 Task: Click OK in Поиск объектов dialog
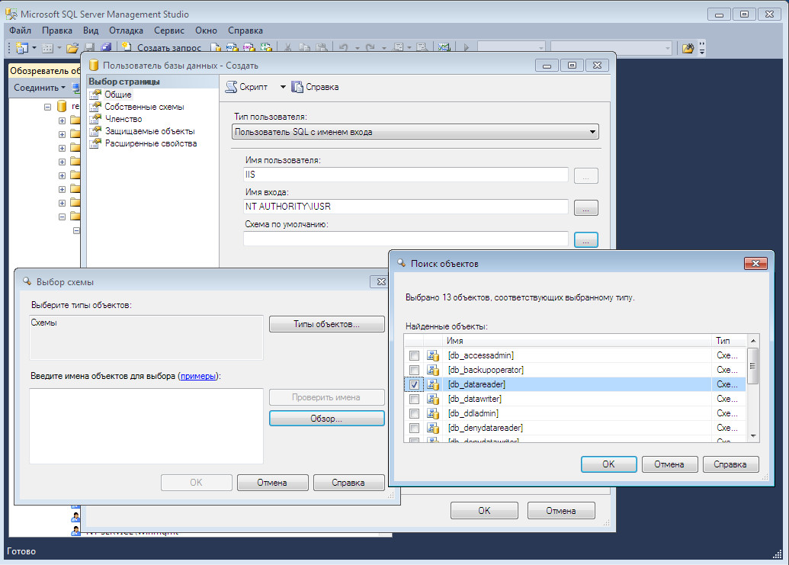pos(609,464)
